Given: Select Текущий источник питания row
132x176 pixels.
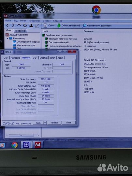Looking at the screenshot, I should [x=61, y=39].
